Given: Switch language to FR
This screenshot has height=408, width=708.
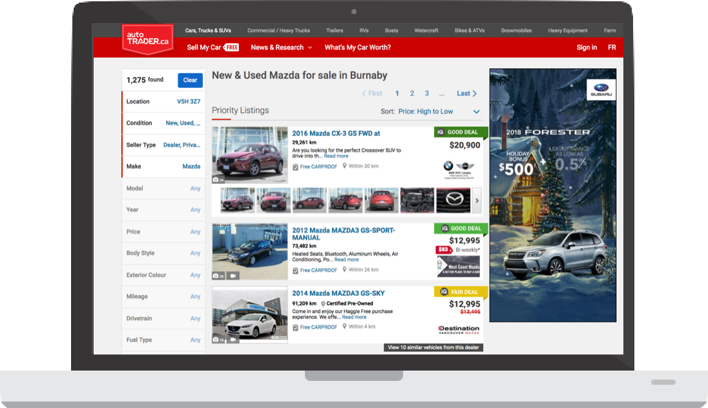Looking at the screenshot, I should pos(612,47).
